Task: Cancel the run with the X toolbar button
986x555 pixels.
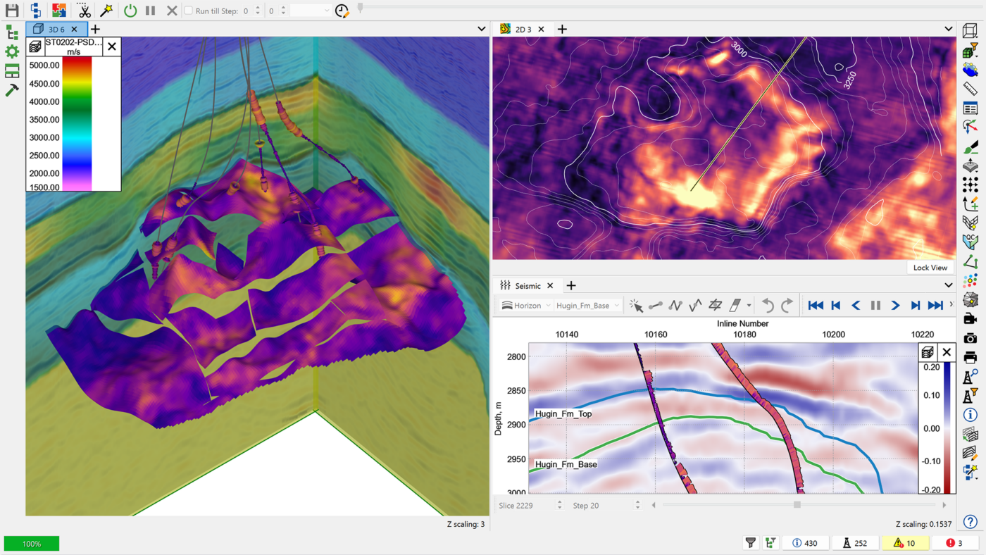Action: [x=172, y=11]
